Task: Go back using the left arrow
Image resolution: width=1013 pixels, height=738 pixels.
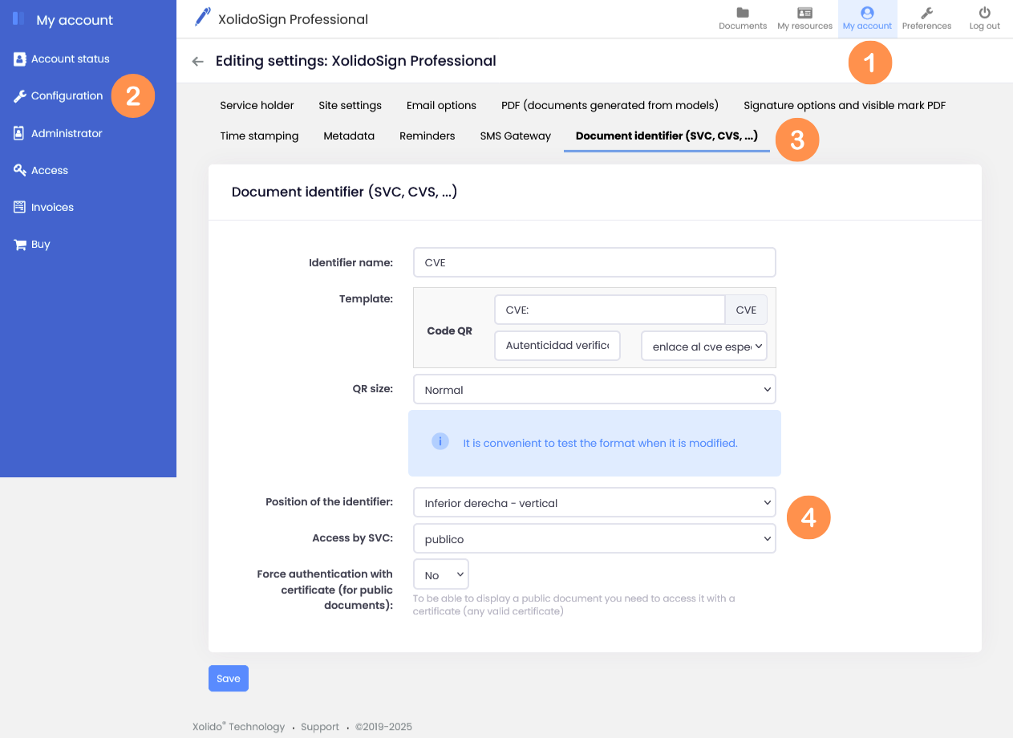Action: 197,61
